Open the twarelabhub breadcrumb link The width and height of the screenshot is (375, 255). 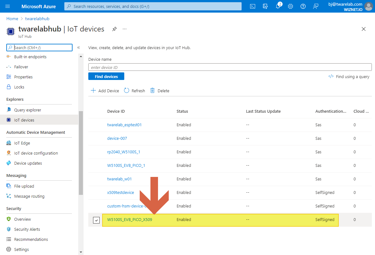click(37, 19)
